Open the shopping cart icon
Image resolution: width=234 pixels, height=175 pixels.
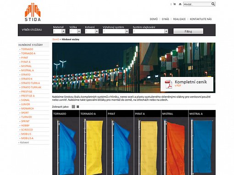point(175,4)
